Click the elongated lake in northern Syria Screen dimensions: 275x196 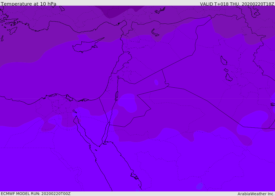coord(155,33)
